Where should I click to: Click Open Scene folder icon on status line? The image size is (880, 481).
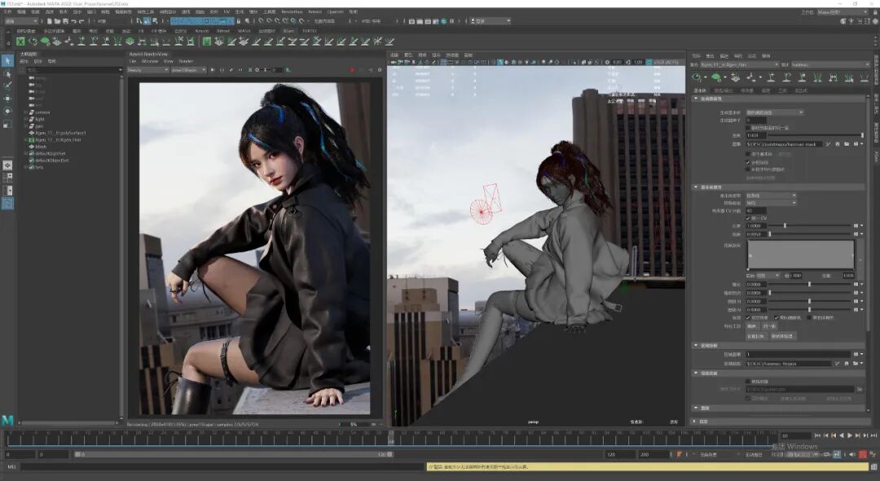pyautogui.click(x=57, y=21)
